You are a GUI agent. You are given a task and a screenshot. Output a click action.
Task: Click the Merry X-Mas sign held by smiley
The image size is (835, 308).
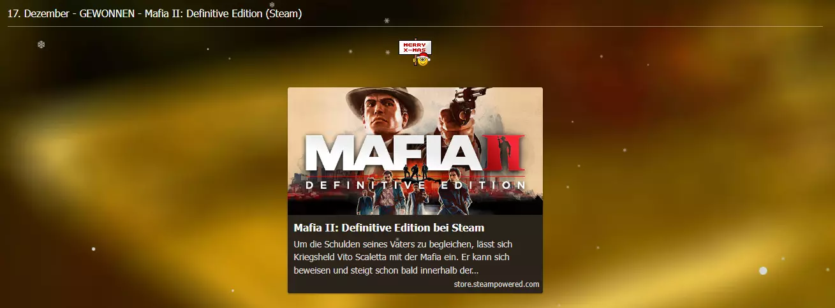[x=415, y=47]
